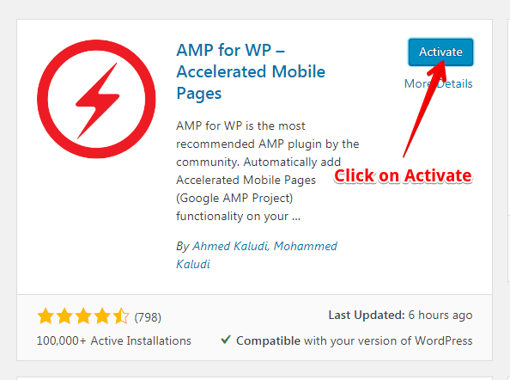This screenshot has width=510, height=380.
Task: Visit author Mohammed Kaludi's link
Action: pyautogui.click(x=257, y=255)
